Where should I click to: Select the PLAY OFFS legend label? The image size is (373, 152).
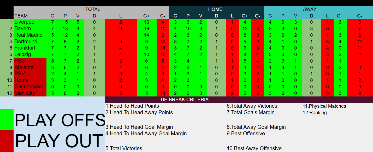tap(60, 120)
